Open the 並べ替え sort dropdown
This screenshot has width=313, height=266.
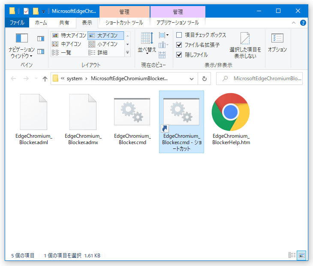click(x=147, y=43)
